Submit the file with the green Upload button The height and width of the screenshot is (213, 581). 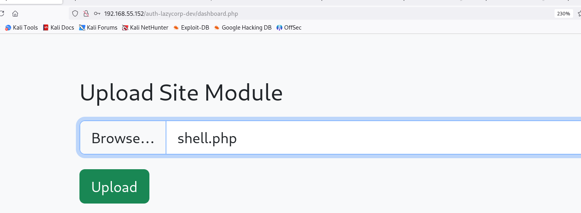point(114,187)
